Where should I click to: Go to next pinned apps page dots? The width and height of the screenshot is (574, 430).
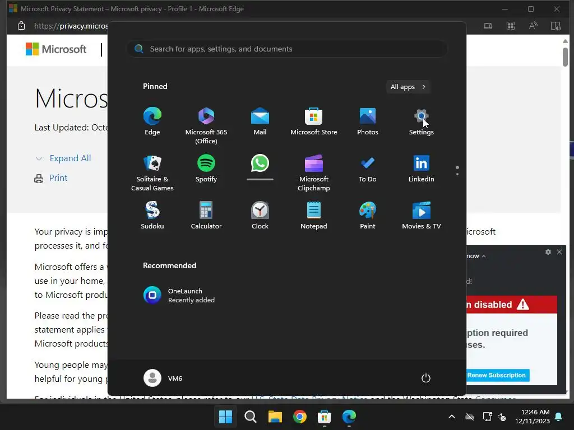(457, 170)
